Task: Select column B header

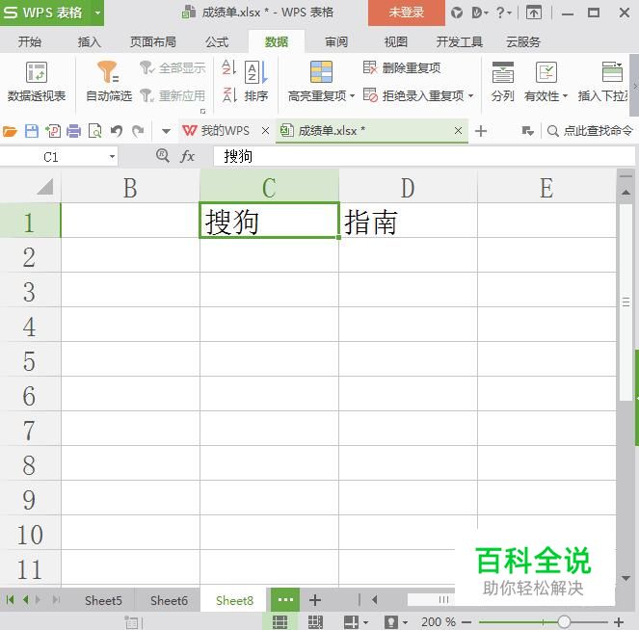Action: pos(130,187)
